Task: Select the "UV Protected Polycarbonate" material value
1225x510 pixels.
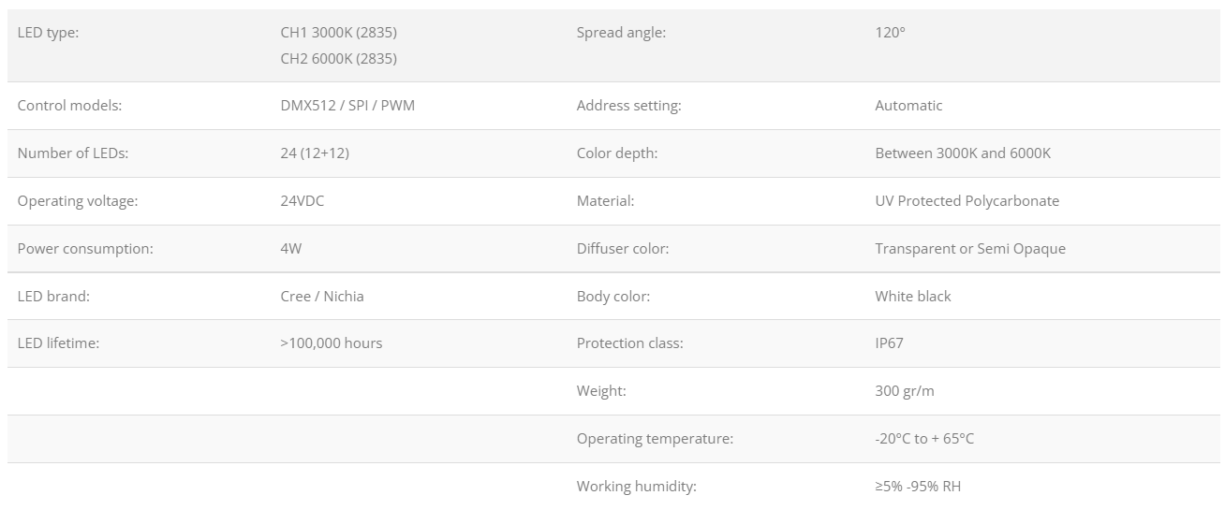Action: coord(967,201)
